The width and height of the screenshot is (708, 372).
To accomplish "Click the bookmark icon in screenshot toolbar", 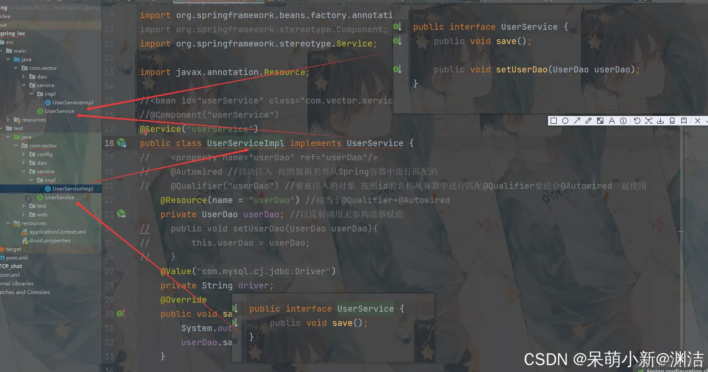I will pos(683,121).
